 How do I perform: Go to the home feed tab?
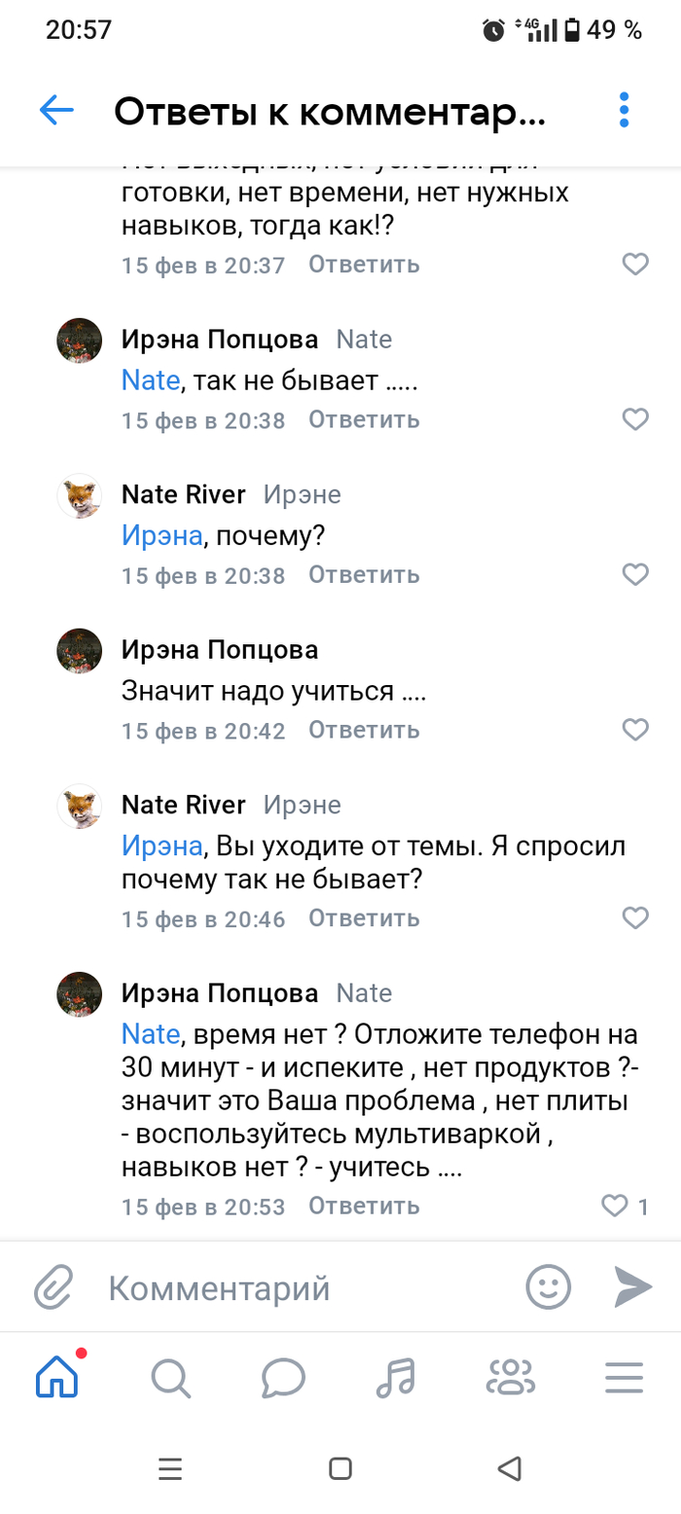[x=56, y=1377]
